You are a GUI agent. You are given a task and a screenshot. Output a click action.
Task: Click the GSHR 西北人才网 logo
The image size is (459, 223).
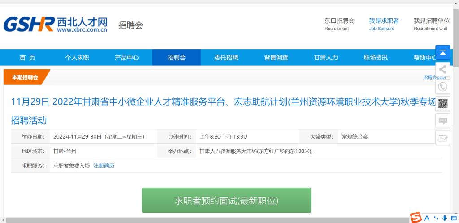click(55, 24)
